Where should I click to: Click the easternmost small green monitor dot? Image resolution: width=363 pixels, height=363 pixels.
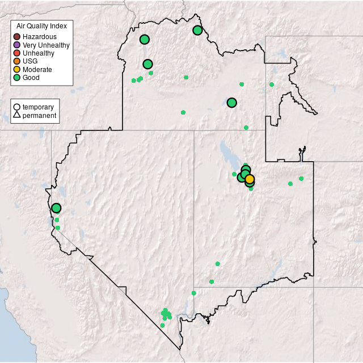pyautogui.click(x=301, y=179)
